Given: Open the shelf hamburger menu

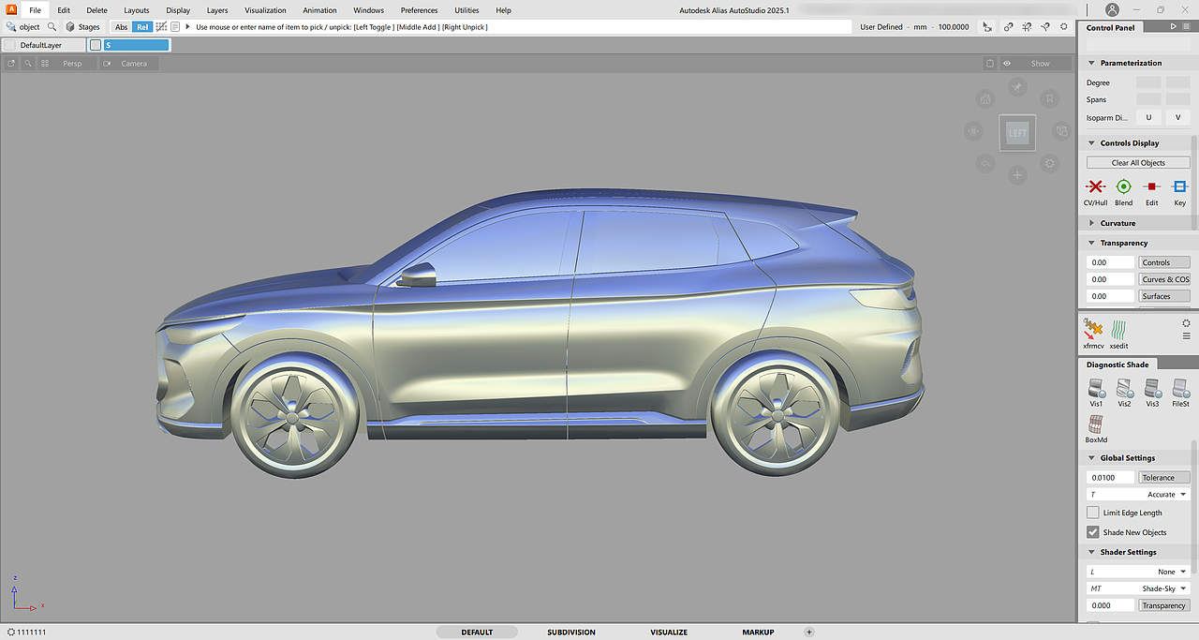Looking at the screenshot, I should [x=1186, y=335].
